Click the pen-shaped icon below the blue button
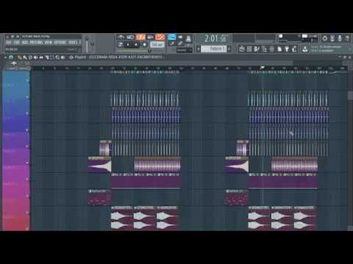 (172, 44)
